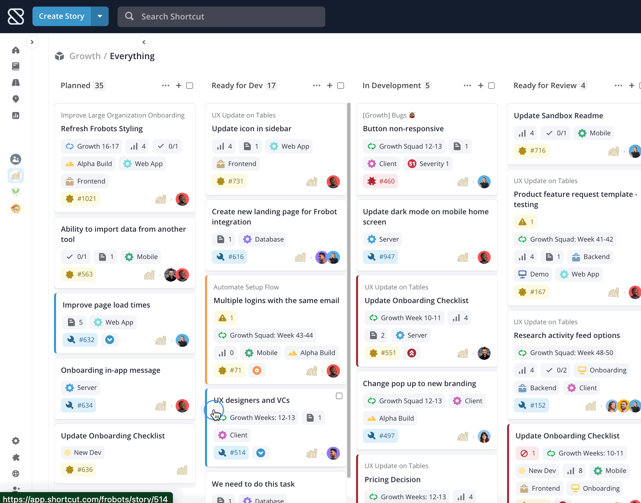The image size is (641, 503).
Task: Open the Home icon in the sidebar
Action: pos(16,50)
